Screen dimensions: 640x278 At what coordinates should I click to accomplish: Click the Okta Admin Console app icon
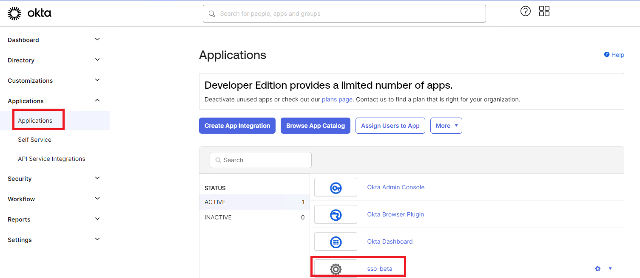coord(336,187)
